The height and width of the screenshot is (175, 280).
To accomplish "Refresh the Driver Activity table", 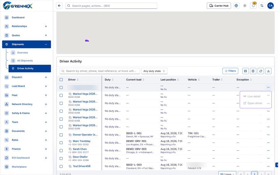I will [261, 71].
